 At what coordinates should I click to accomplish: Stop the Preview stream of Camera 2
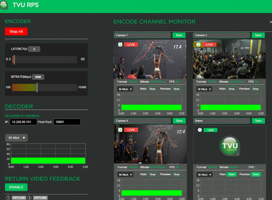click(256, 89)
